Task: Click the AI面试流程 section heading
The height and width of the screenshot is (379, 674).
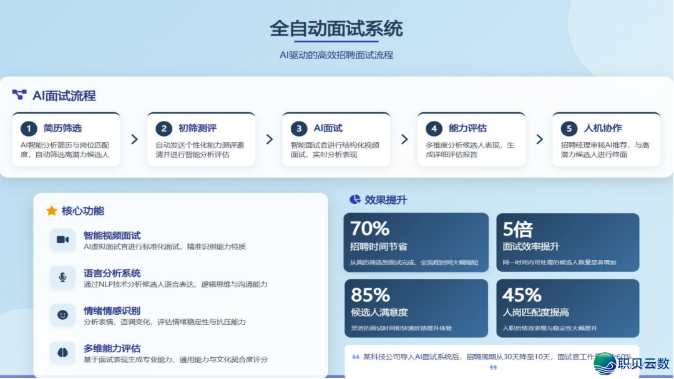Action: (64, 95)
